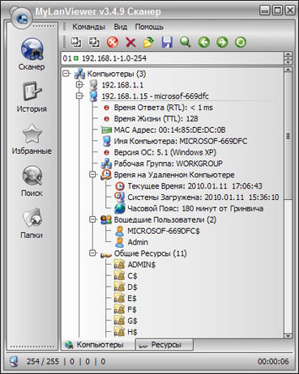The height and width of the screenshot is (374, 299).
Task: Click the open folder toolbar icon
Action: [x=149, y=42]
